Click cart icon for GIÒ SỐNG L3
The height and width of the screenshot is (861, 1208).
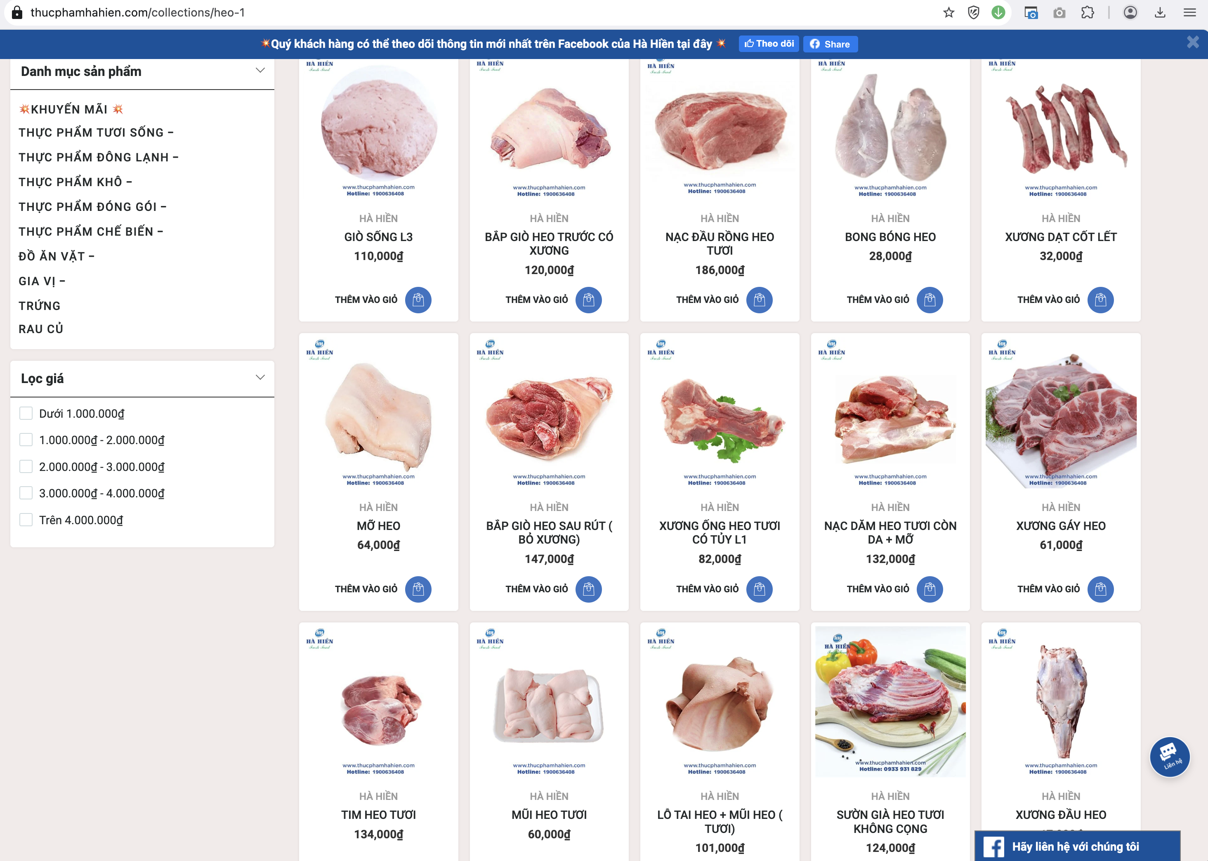[x=418, y=300]
